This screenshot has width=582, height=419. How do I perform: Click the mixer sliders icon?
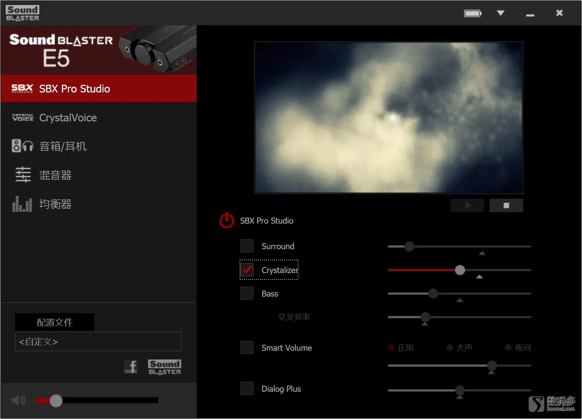point(23,175)
